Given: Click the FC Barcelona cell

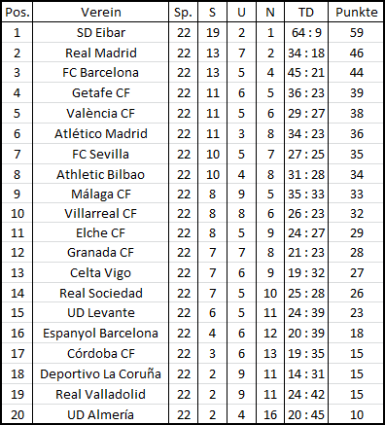Looking at the screenshot, I should pyautogui.click(x=101, y=72).
